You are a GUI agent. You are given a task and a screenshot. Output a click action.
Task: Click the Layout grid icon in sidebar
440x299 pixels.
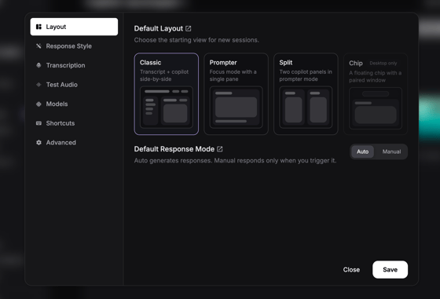click(38, 27)
